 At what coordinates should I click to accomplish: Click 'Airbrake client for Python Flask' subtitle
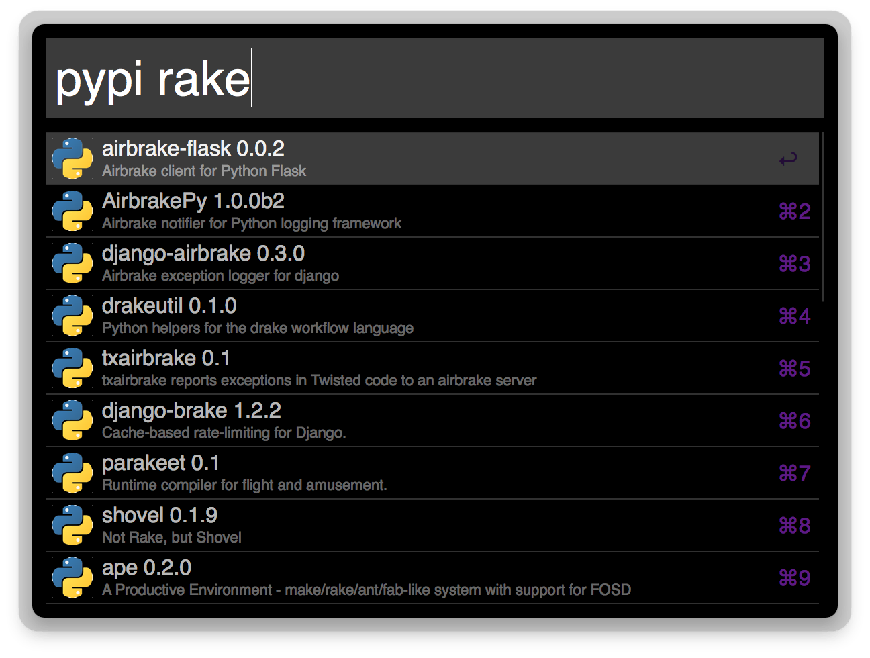[204, 171]
